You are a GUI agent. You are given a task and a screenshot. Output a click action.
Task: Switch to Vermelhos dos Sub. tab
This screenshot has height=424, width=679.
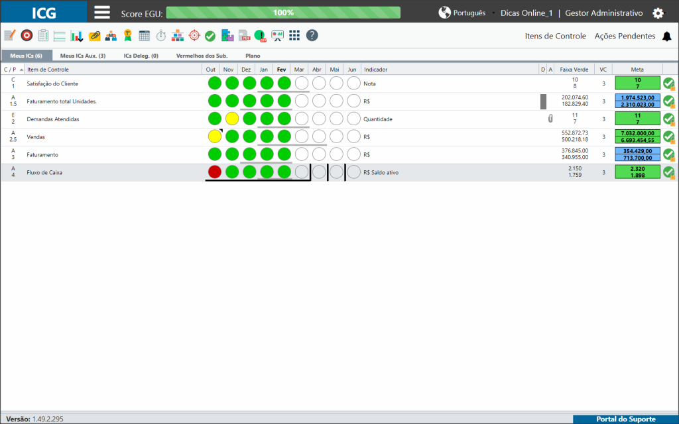tap(202, 56)
